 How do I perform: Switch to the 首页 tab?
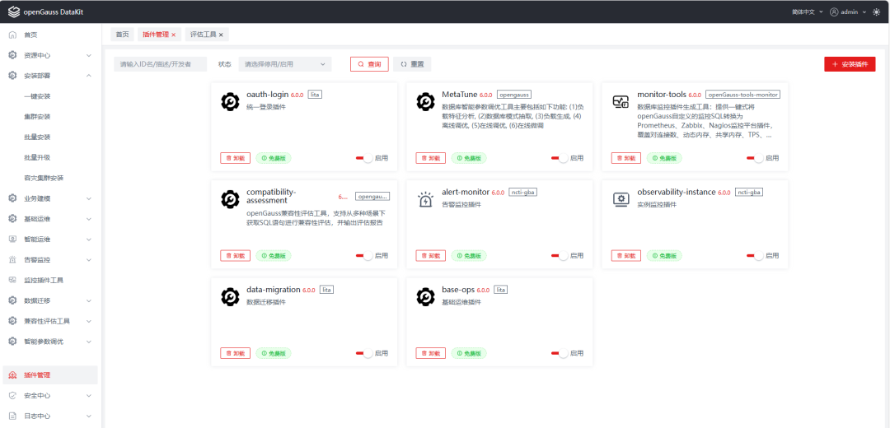pos(123,35)
